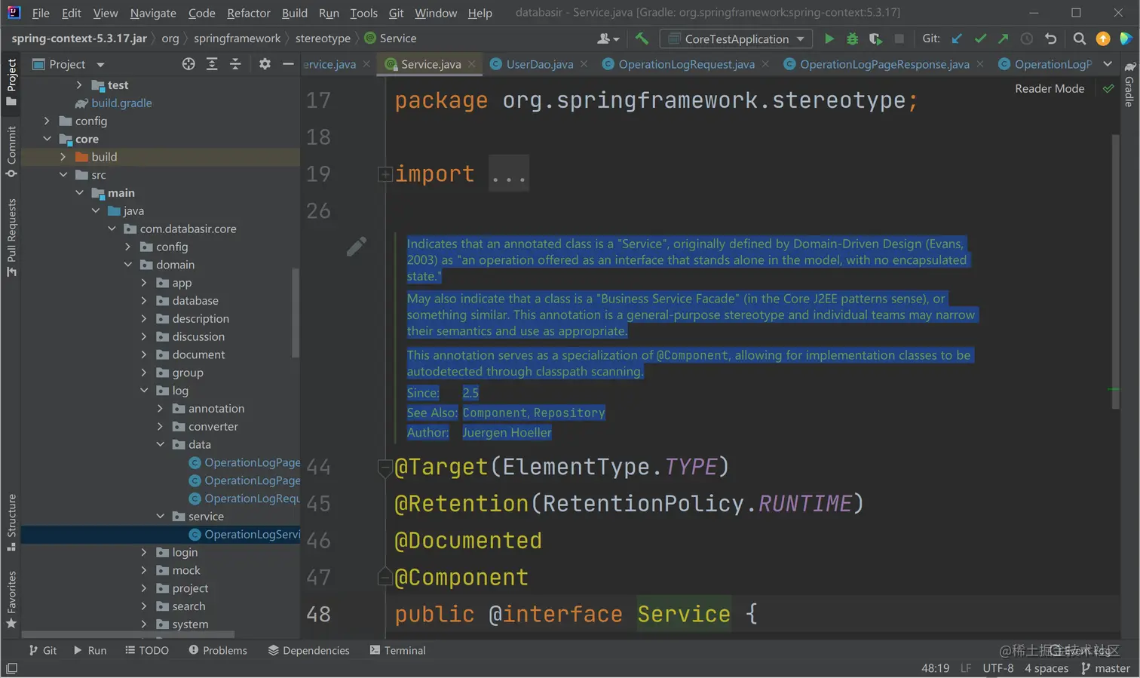The height and width of the screenshot is (678, 1140).
Task: Toggle Reader Mode in editor
Action: 1049,88
